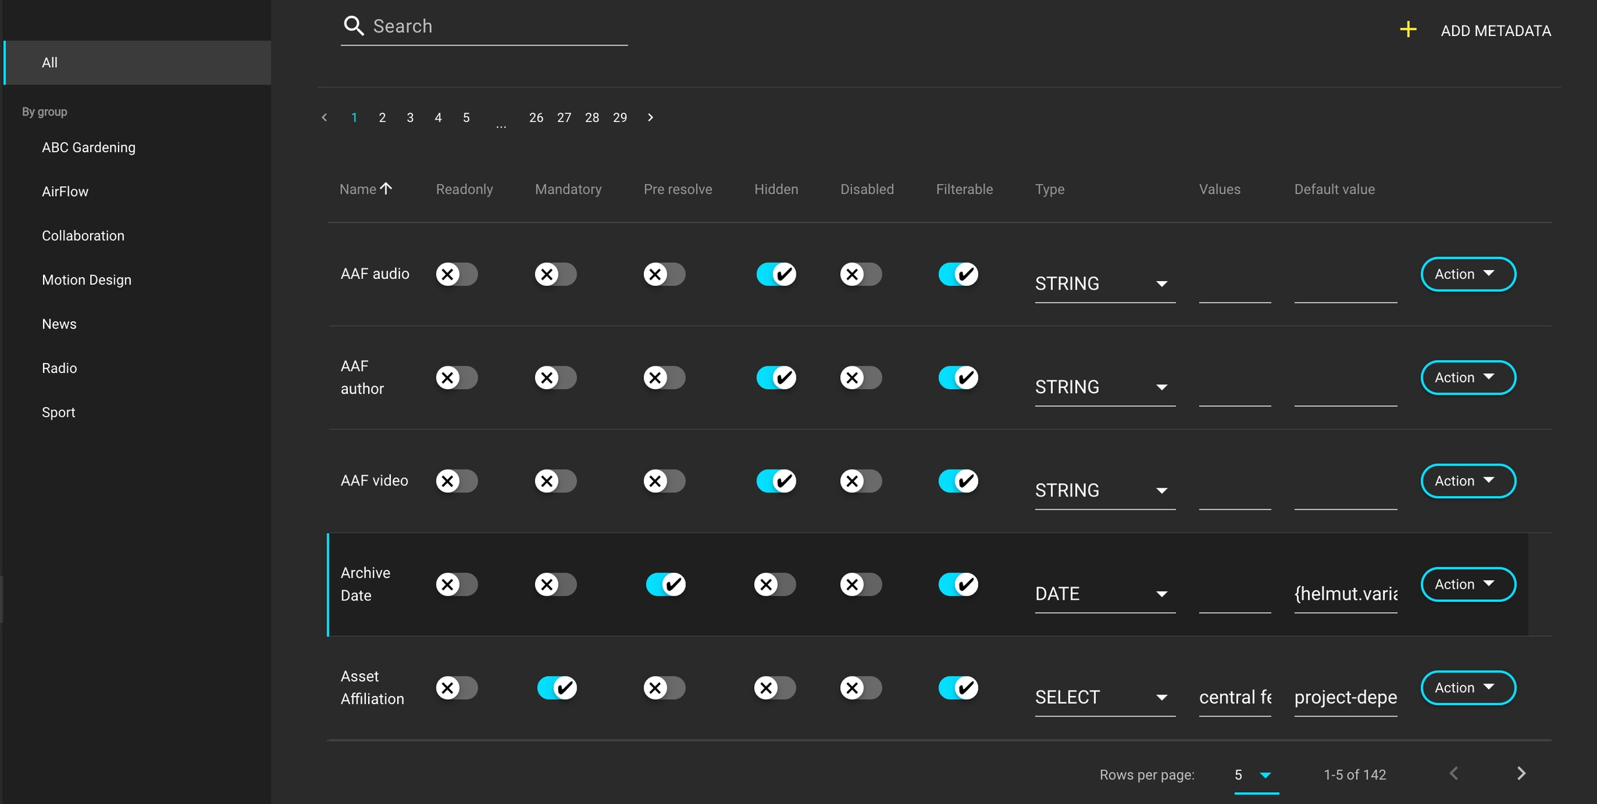Select the Motion Design group
This screenshot has width=1597, height=804.
coord(87,280)
